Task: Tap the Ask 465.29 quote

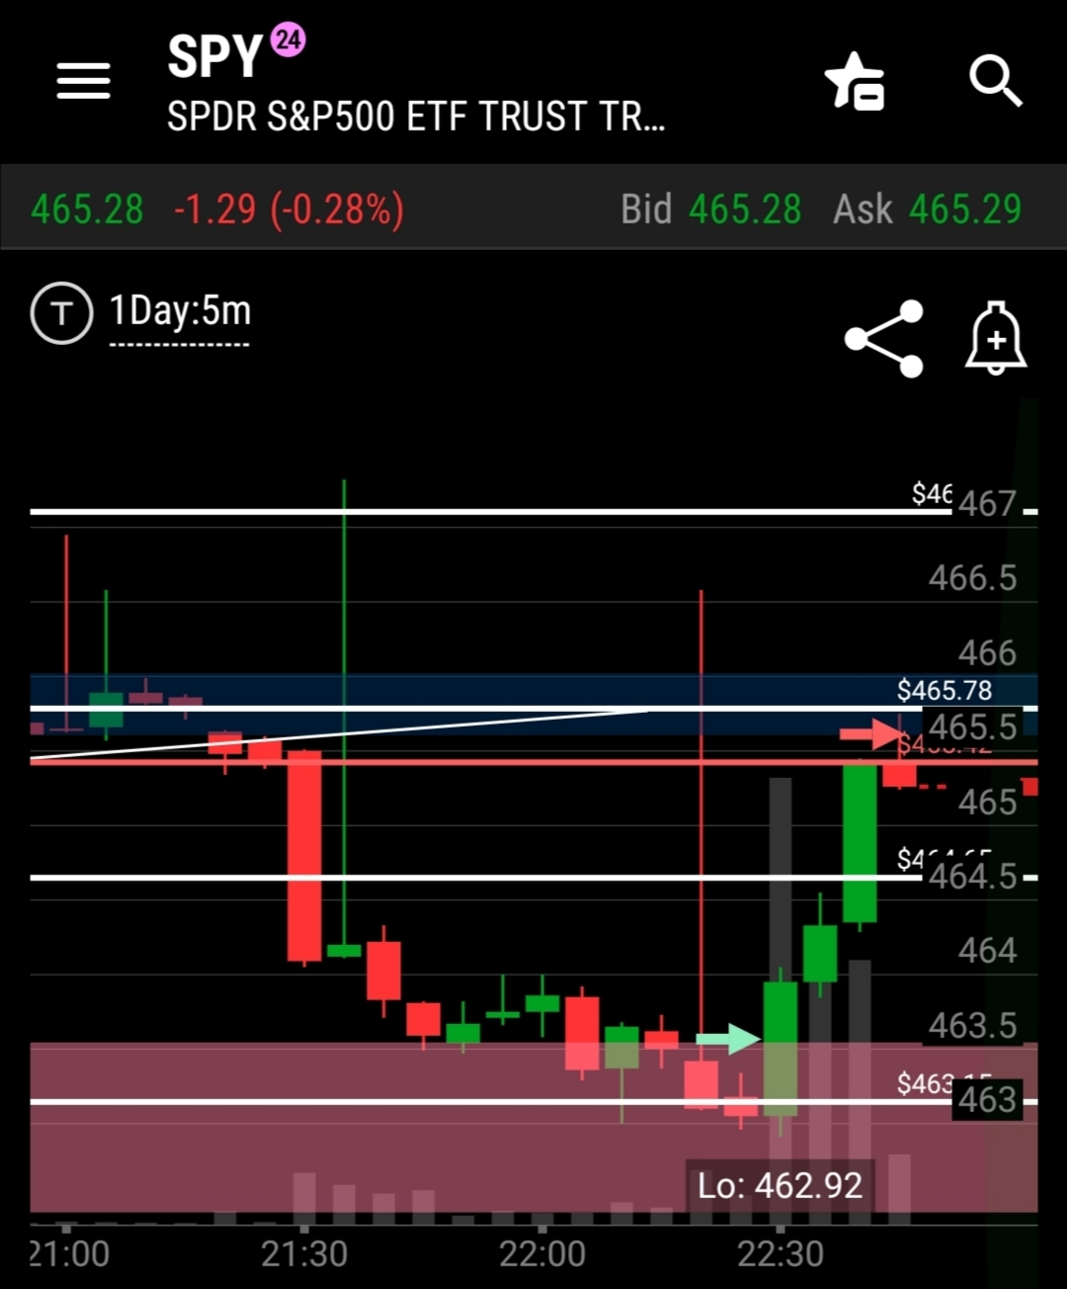Action: 927,210
